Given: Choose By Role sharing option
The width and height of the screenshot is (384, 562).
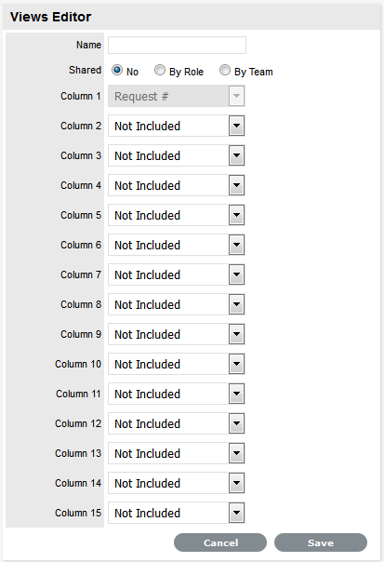Looking at the screenshot, I should 159,70.
